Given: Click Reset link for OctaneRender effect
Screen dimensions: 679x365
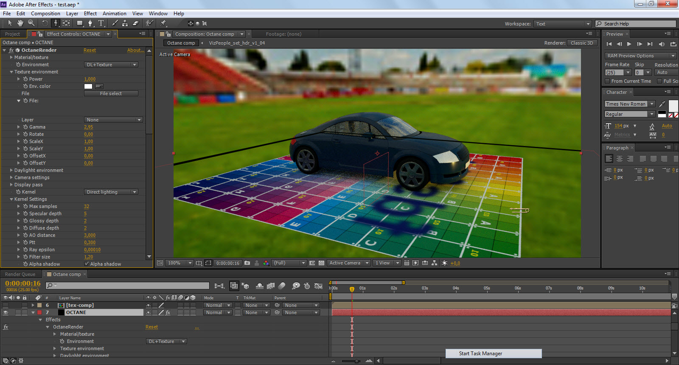Looking at the screenshot, I should pos(90,50).
